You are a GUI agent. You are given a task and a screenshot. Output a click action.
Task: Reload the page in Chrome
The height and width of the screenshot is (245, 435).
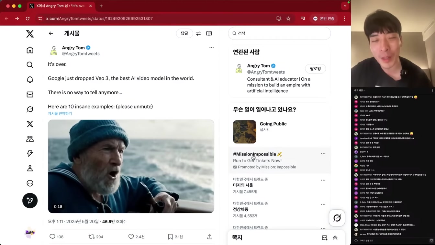(x=28, y=19)
